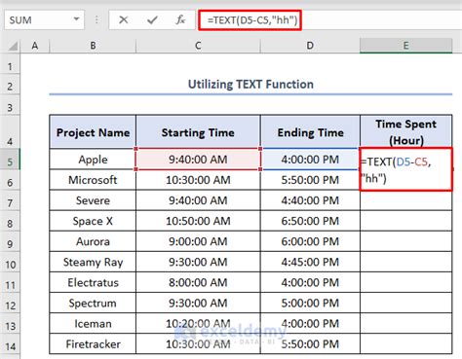Select the 'Iceman' cell
This screenshot has height=359, width=462.
93,324
